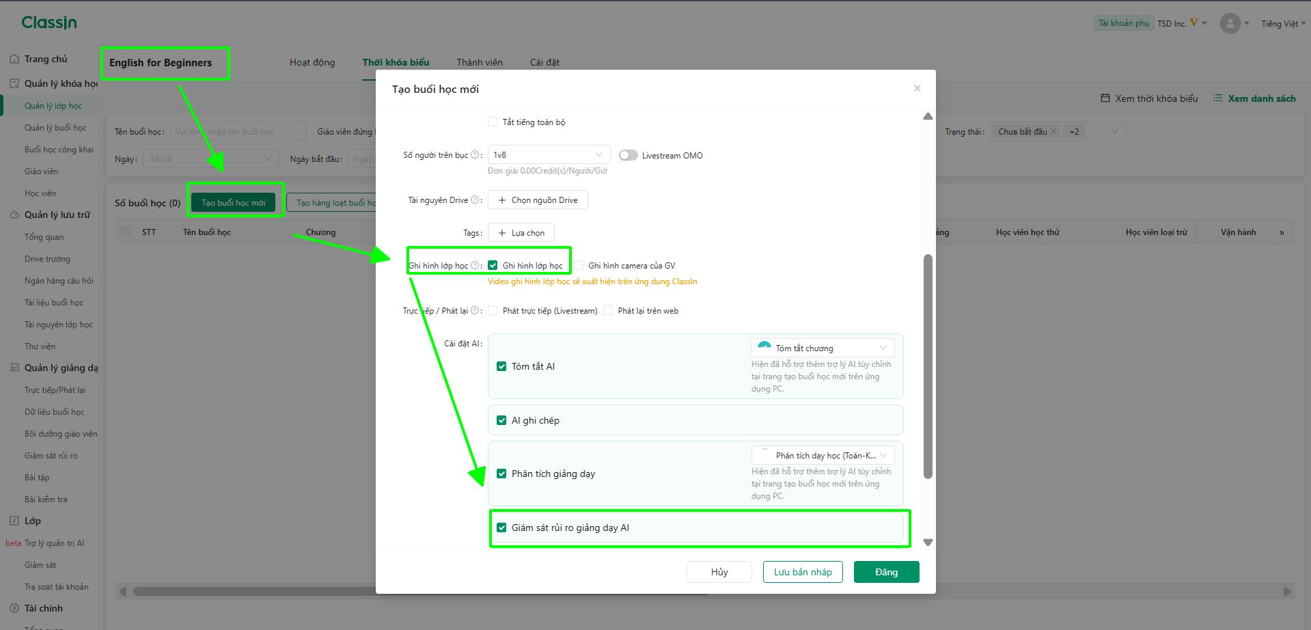Click the Xem danh sách list icon
The width and height of the screenshot is (1311, 630).
[1218, 98]
